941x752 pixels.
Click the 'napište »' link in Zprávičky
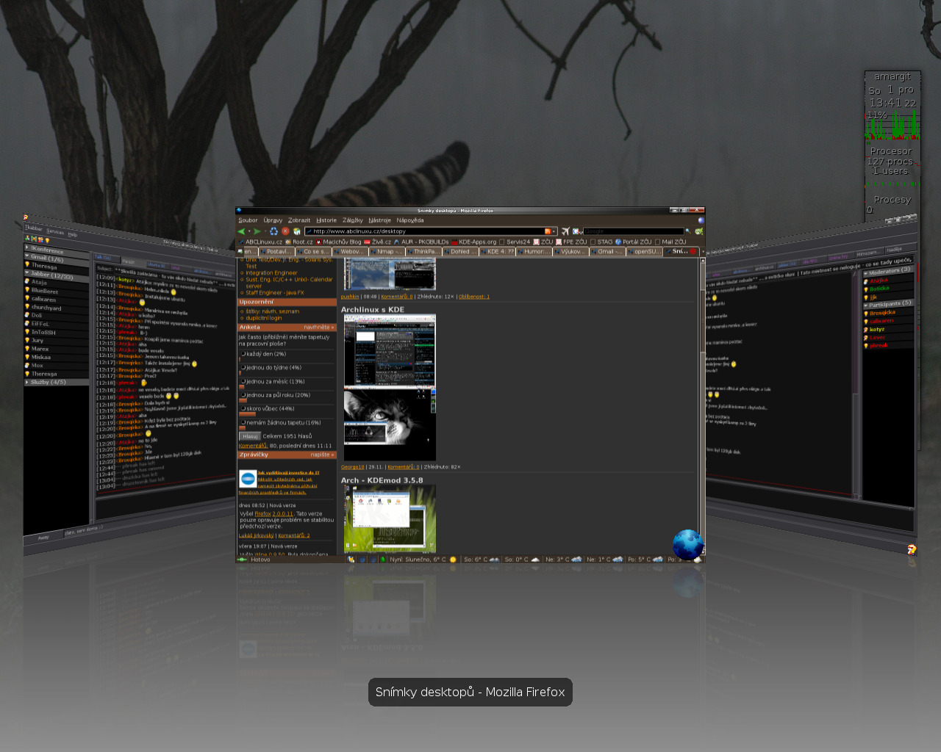click(322, 455)
